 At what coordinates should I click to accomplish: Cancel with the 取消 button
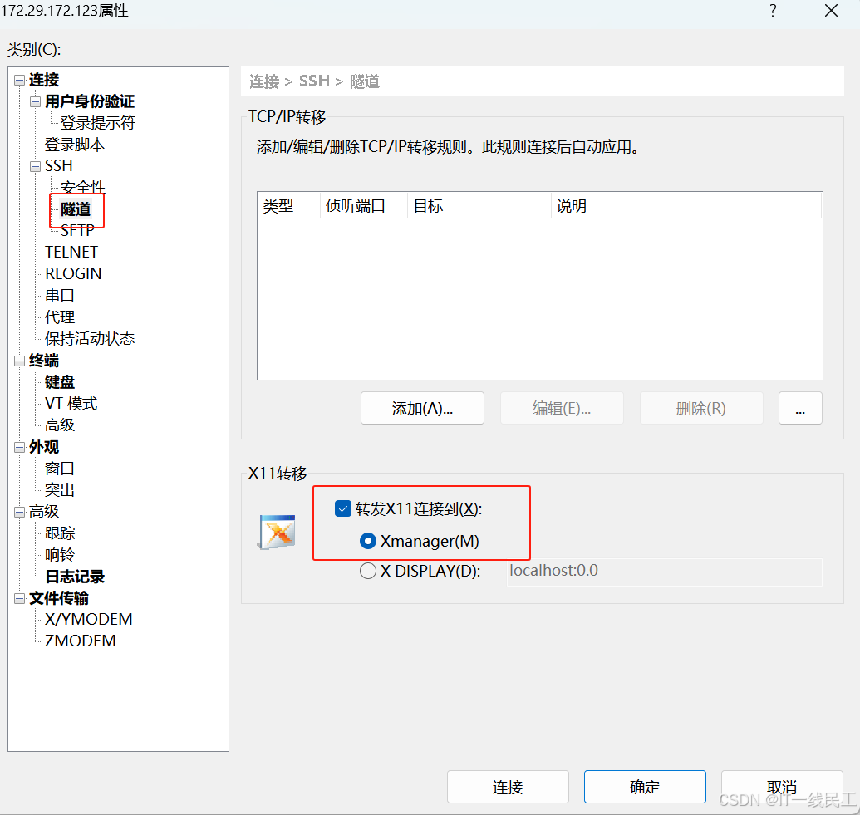tap(782, 787)
